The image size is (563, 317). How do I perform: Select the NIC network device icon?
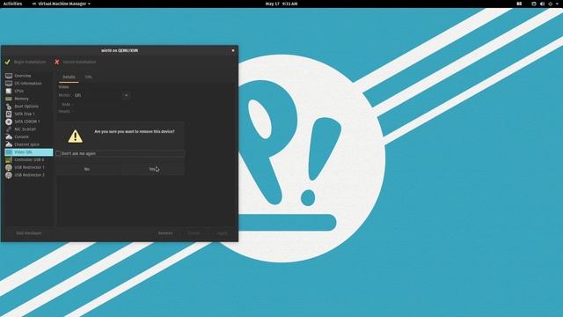pos(9,129)
